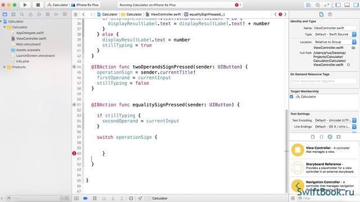Image resolution: width=360 pixels, height=202 pixels.
Task: Open the Line Endings dropdown
Action: tap(335, 126)
